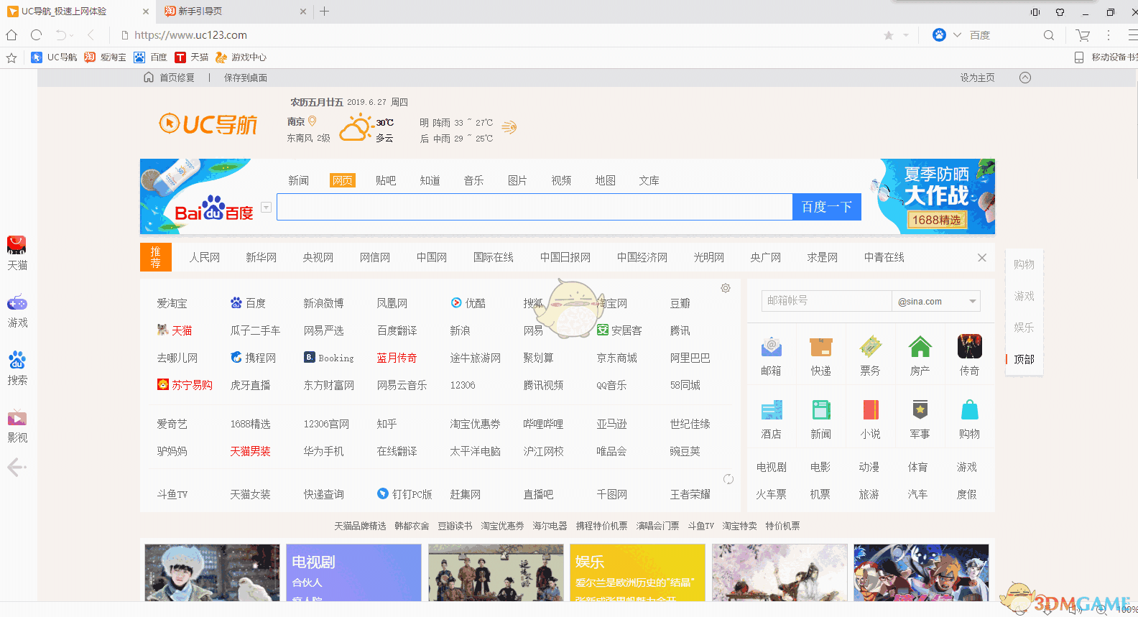Reload the page with the refresh icon
Viewport: 1138px width, 617px height.
pos(37,34)
